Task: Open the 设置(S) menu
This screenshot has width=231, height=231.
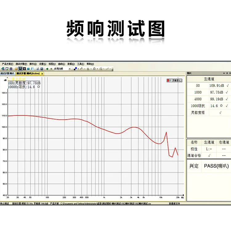Action: pyautogui.click(x=43, y=64)
